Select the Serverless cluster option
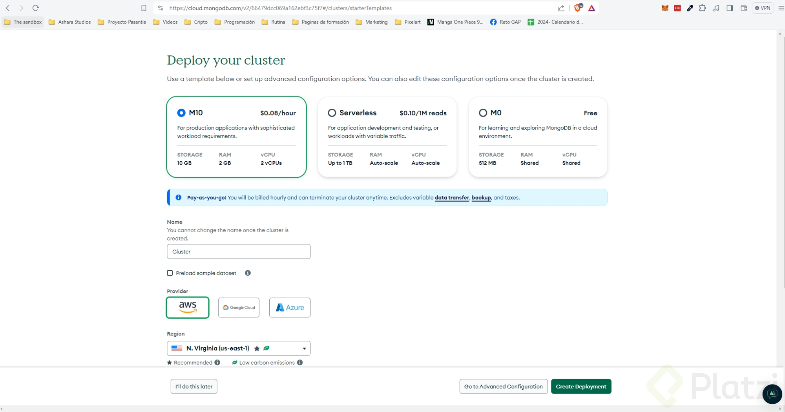The image size is (785, 412). (x=387, y=137)
